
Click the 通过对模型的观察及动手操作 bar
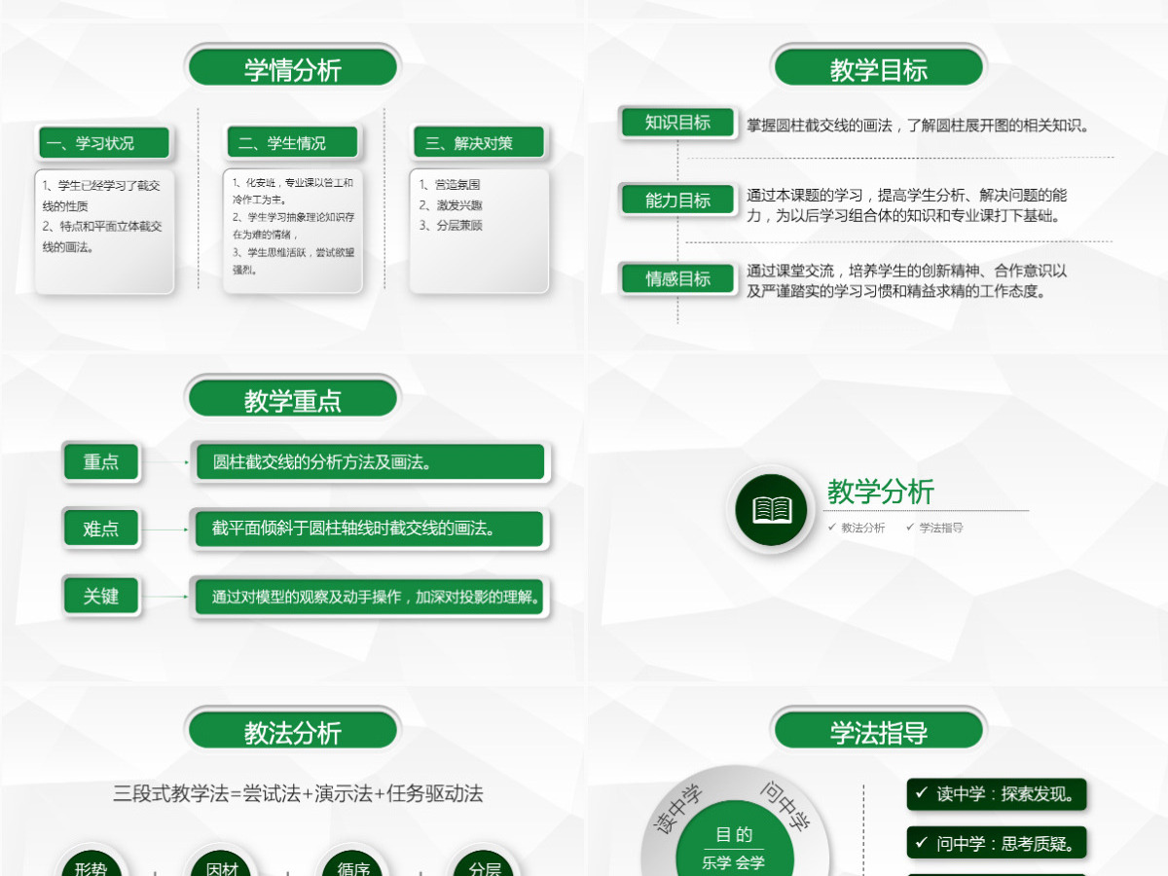[x=370, y=596]
